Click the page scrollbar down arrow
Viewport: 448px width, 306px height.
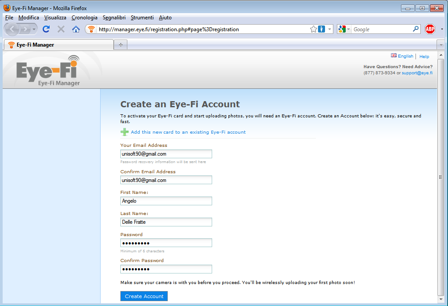tap(441, 299)
